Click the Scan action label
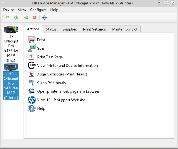 41,48
